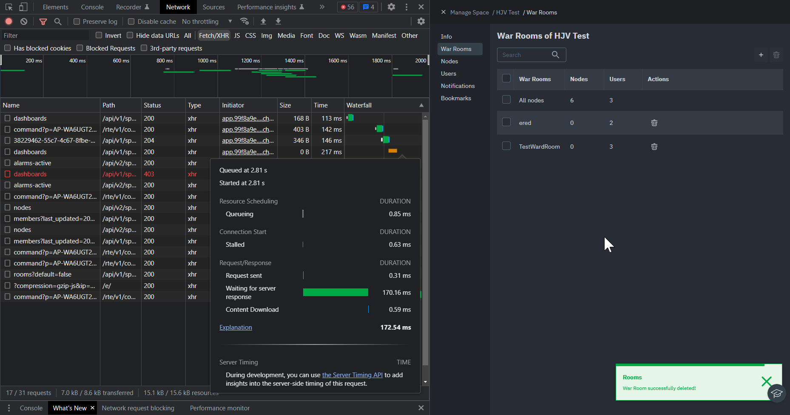The width and height of the screenshot is (790, 415).
Task: Open the Users section in sidebar
Action: [449, 73]
